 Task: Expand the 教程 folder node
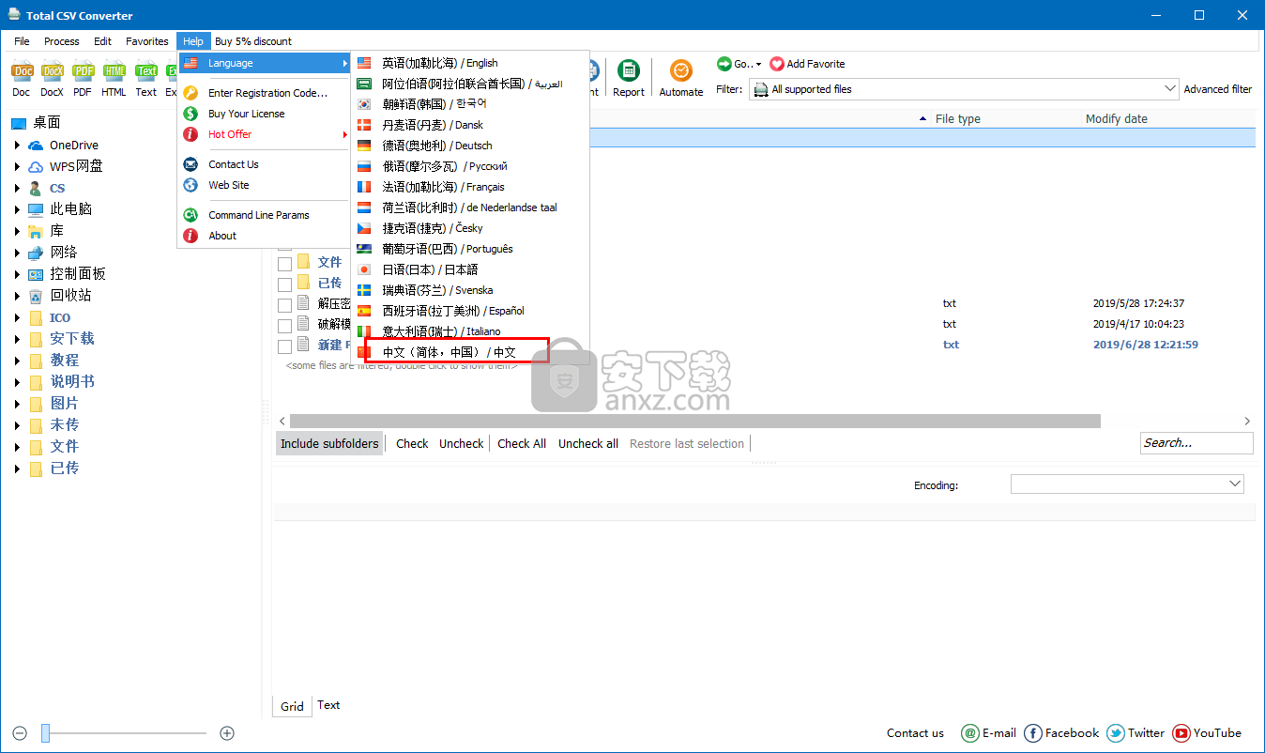[x=17, y=361]
